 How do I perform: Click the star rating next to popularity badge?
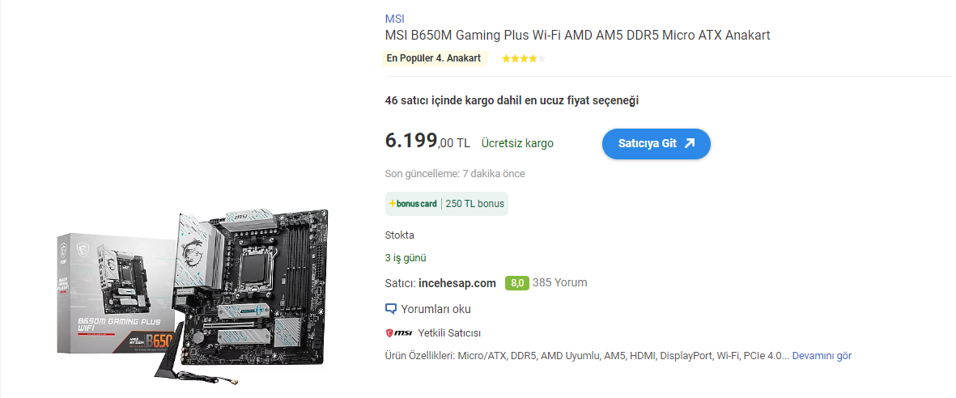523,59
